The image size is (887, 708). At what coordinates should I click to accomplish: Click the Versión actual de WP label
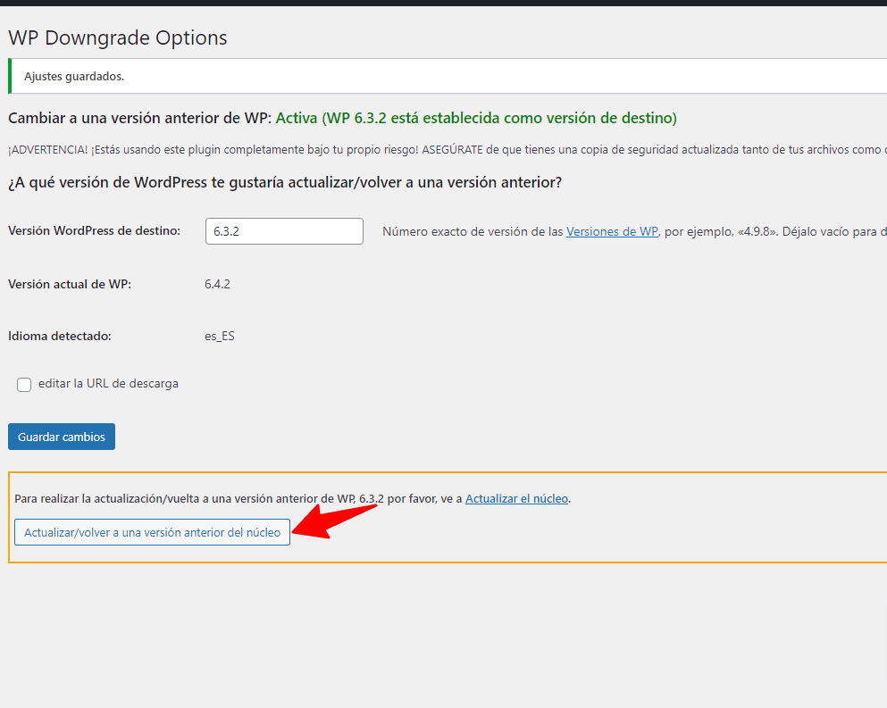pos(70,284)
